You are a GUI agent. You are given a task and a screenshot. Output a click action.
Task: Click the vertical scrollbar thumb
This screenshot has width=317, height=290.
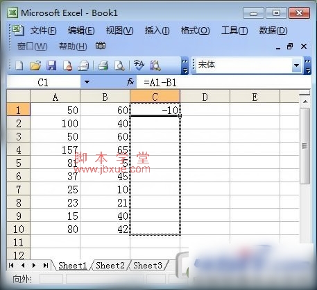pyautogui.click(x=305, y=146)
